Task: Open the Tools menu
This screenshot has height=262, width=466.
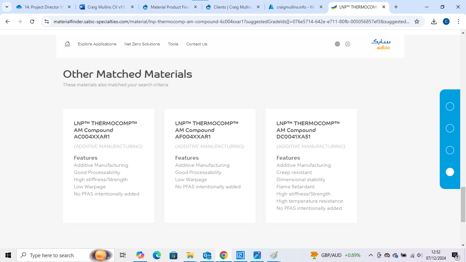Action: tap(173, 44)
